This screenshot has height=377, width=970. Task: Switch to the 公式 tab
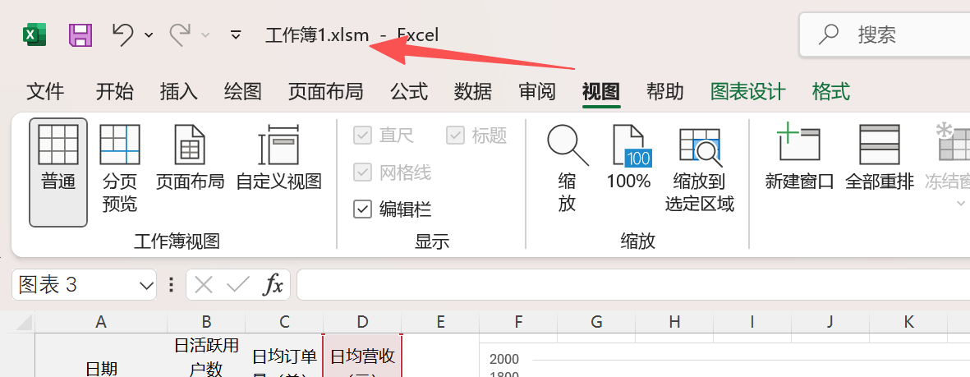409,92
